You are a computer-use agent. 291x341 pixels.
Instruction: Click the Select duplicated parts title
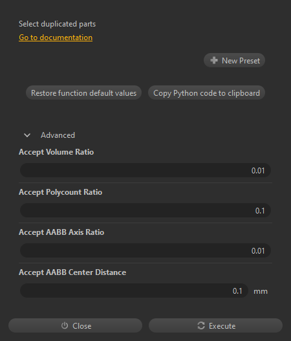pyautogui.click(x=57, y=24)
